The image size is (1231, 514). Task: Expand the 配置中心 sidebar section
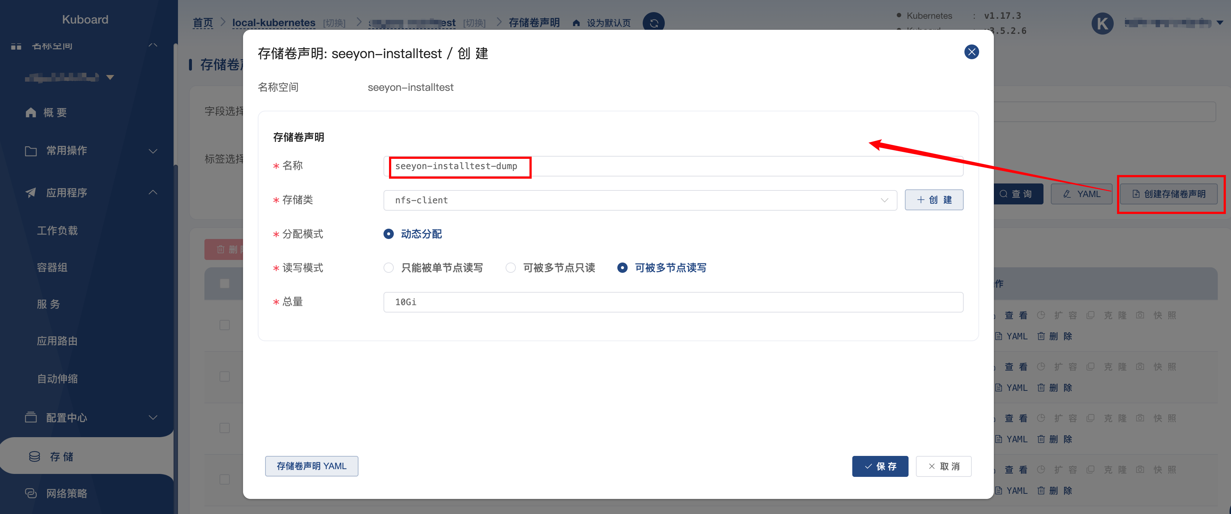[153, 418]
